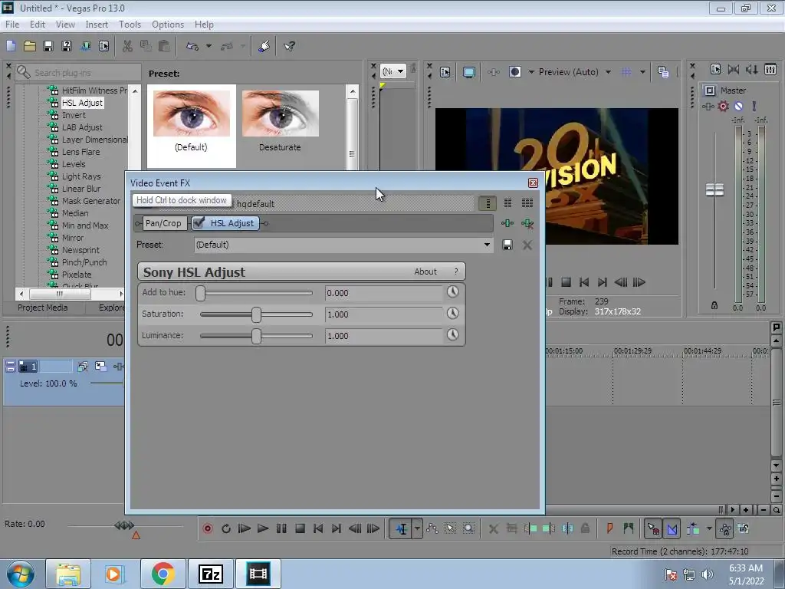Open a project with the folder icon
This screenshot has width=785, height=589.
[30, 46]
